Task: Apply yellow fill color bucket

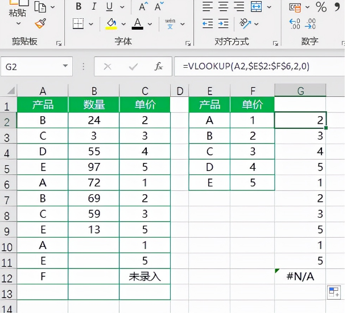Action: pos(111,23)
